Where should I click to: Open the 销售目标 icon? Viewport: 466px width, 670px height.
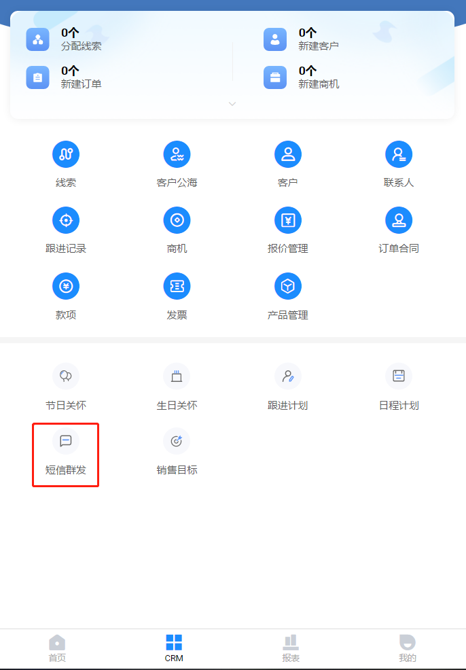pyautogui.click(x=177, y=441)
